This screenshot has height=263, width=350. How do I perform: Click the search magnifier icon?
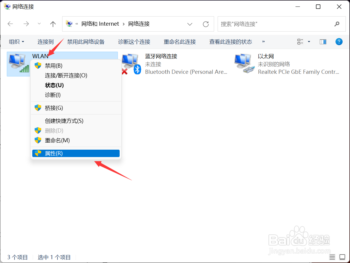point(337,24)
